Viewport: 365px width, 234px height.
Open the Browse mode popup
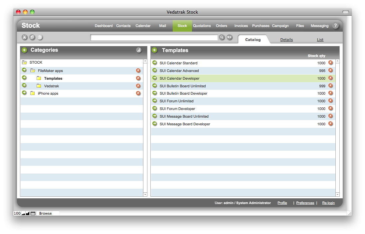pos(48,213)
